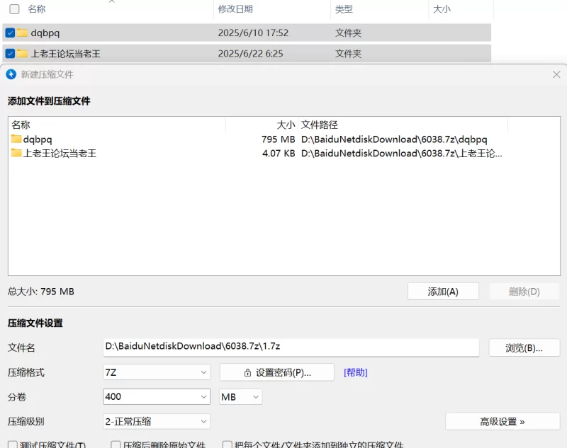Select 上老王论坛当老王 name in archive list

pyautogui.click(x=60, y=153)
